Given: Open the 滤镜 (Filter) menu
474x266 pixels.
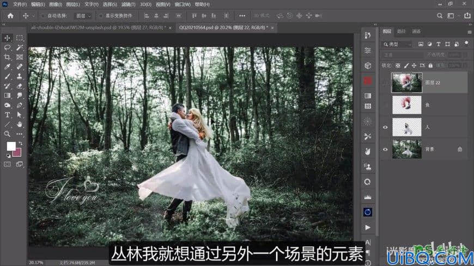Looking at the screenshot, I should click(128, 4).
